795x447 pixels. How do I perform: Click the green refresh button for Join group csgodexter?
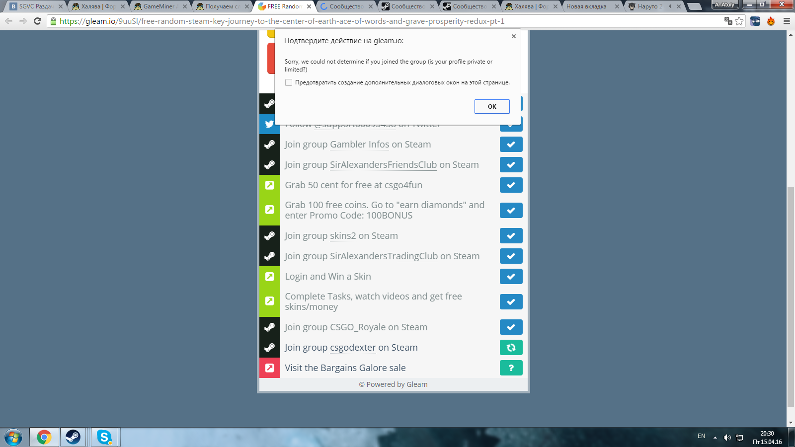tap(511, 348)
